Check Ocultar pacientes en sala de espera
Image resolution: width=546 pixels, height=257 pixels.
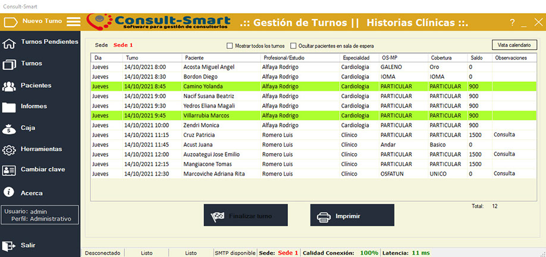pyautogui.click(x=293, y=46)
